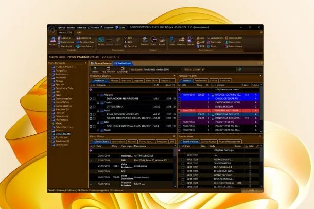Select Storico Ricette in Menu Principale

(63, 134)
